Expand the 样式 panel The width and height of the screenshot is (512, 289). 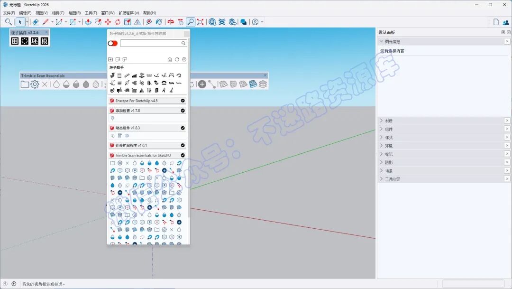[x=381, y=137]
